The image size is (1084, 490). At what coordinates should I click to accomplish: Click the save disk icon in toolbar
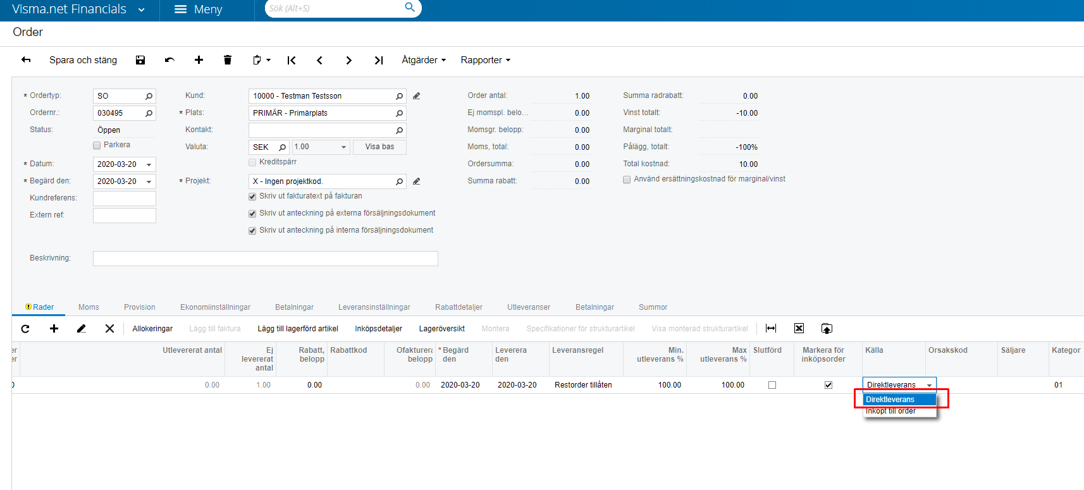pos(140,60)
